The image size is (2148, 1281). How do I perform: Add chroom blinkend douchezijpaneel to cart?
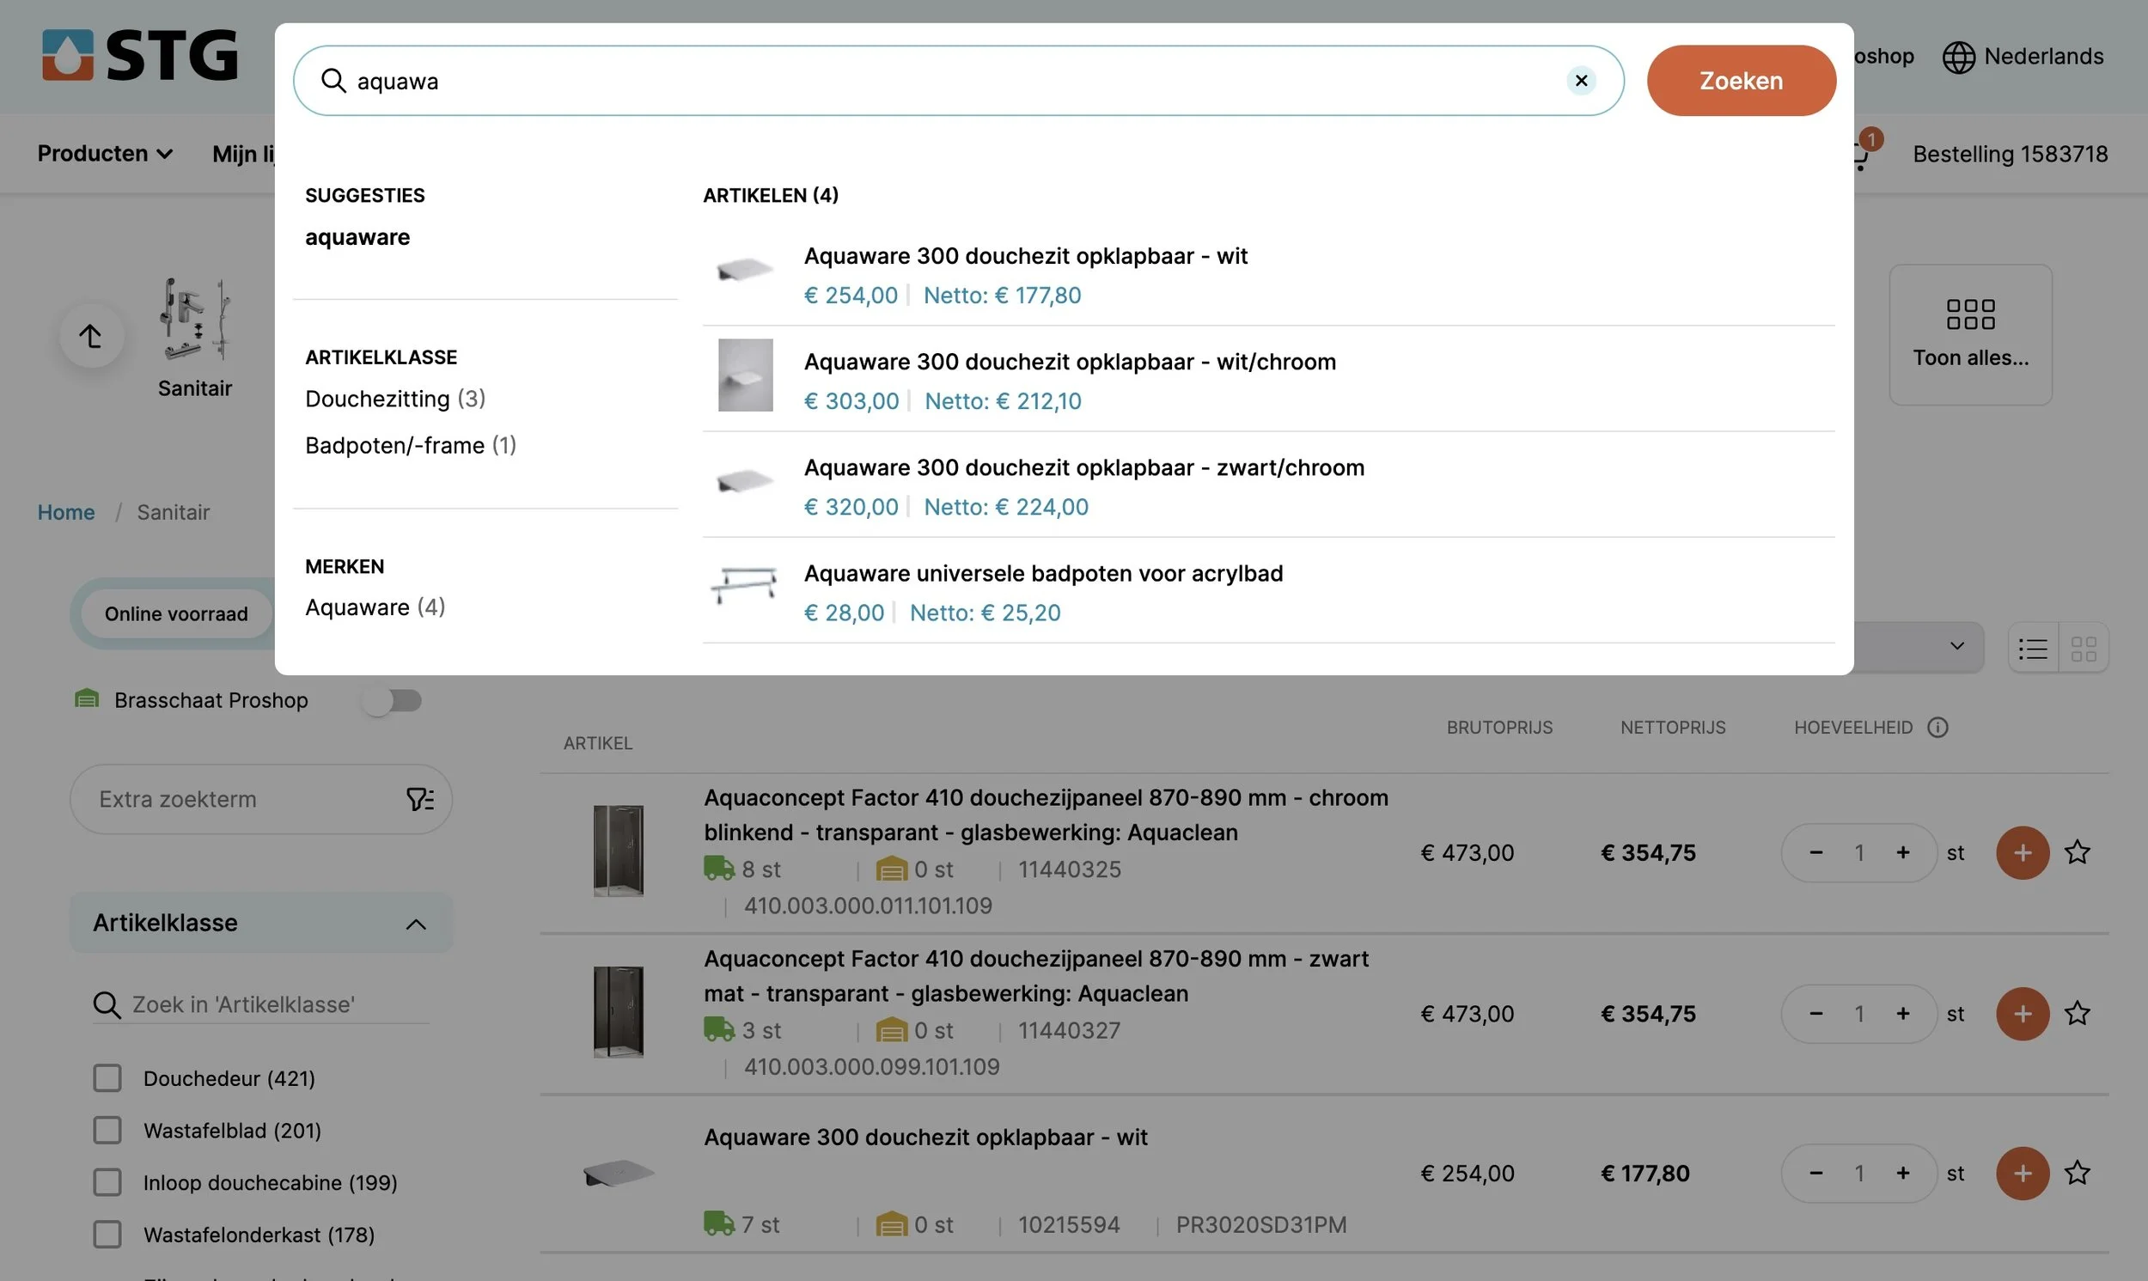click(x=2022, y=853)
